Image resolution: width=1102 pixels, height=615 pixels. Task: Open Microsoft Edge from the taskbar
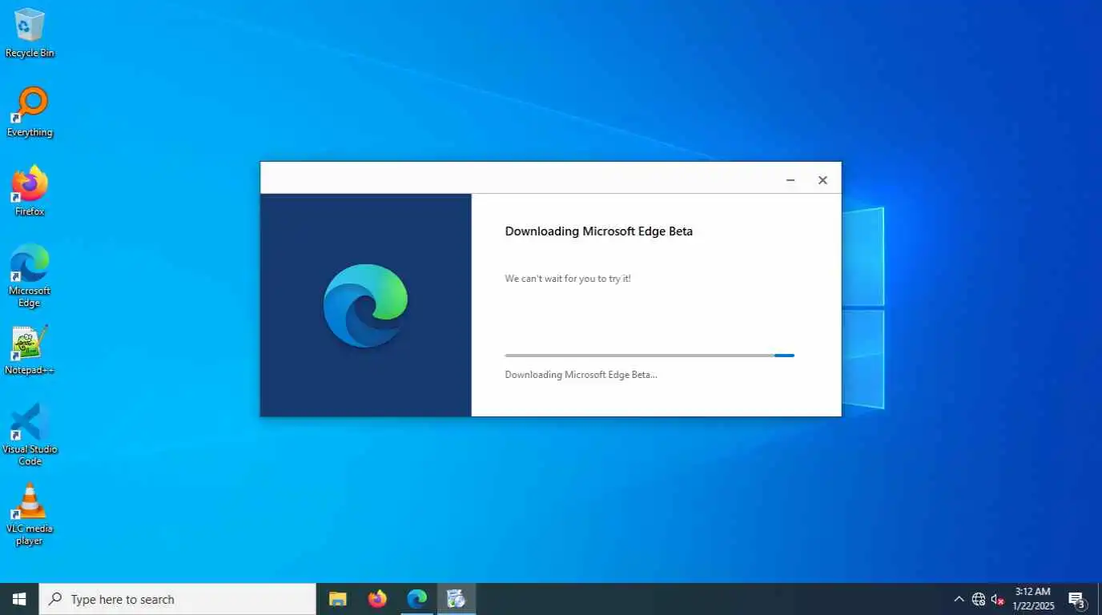tap(416, 599)
